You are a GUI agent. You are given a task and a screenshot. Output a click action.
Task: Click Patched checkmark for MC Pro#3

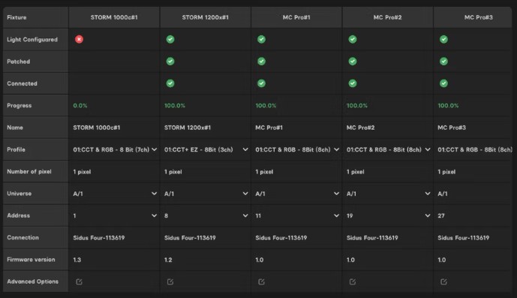click(x=443, y=62)
